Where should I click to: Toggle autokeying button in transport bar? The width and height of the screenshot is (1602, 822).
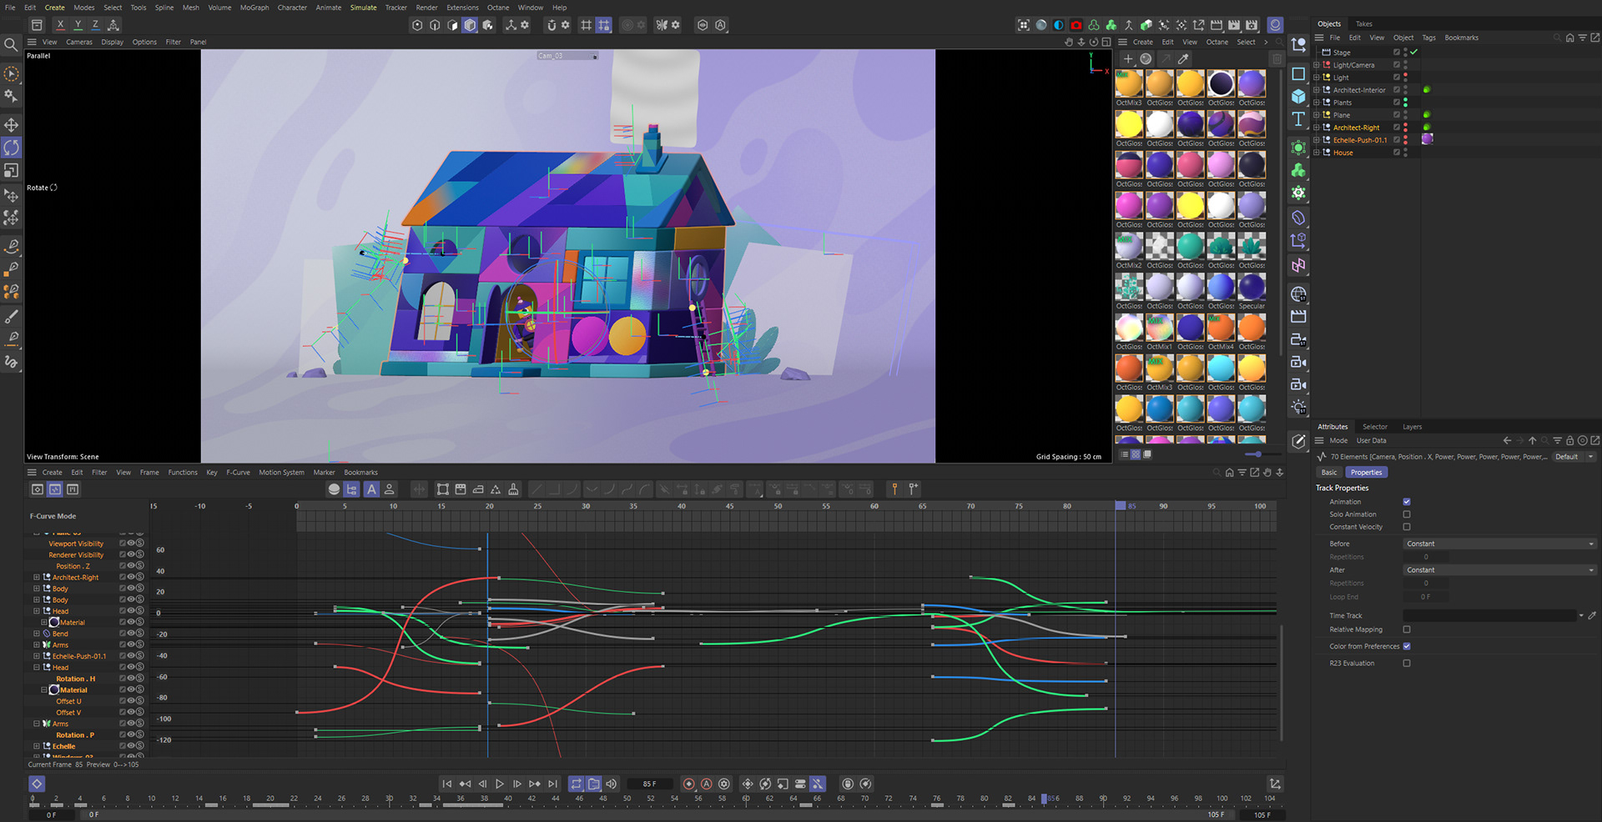coord(707,784)
